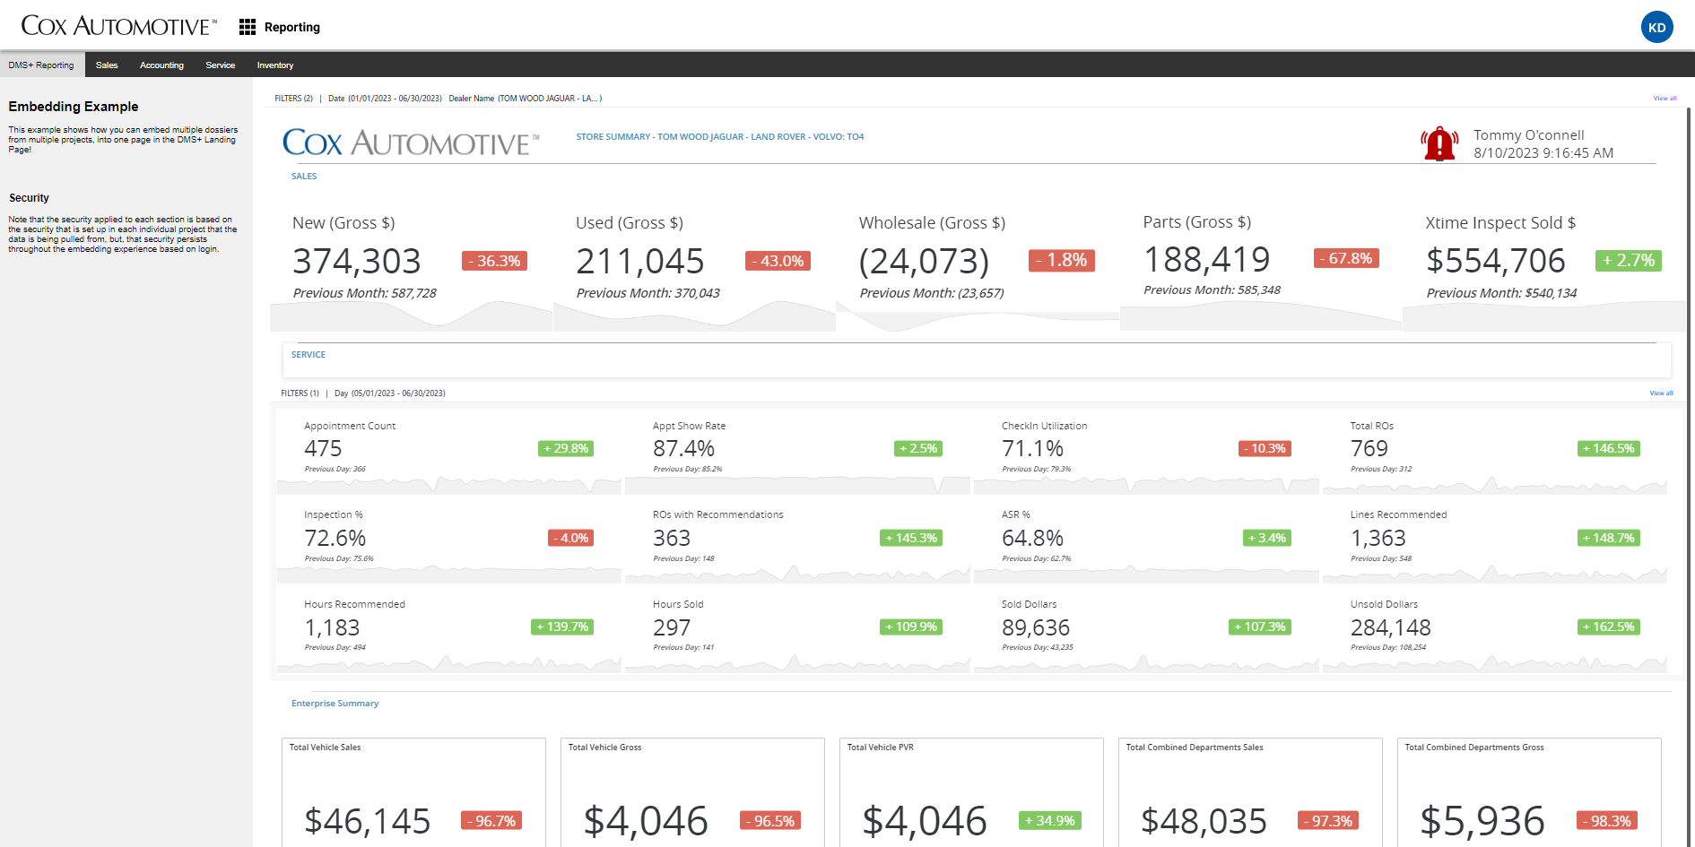Click the Inspection % value 72.6%
Screen dimensions: 1695x847
click(x=335, y=538)
